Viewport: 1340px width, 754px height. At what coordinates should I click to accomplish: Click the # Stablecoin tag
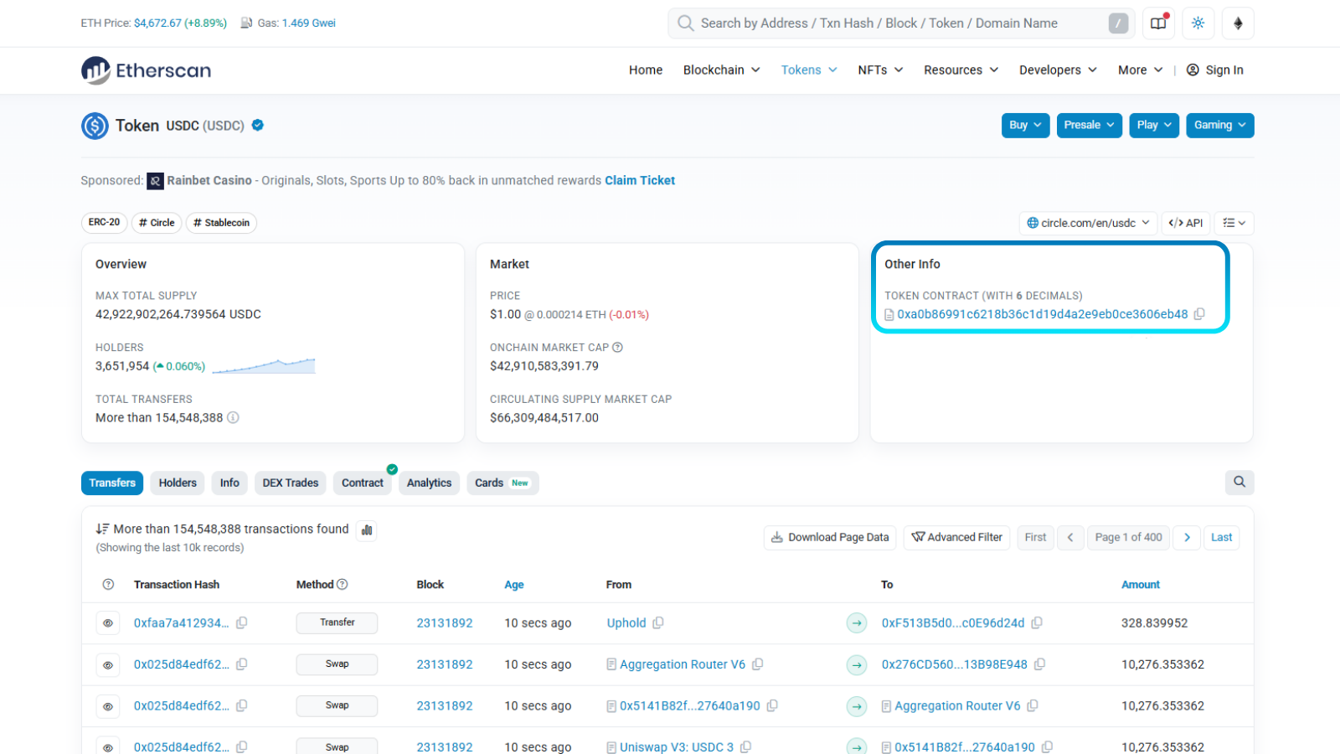[x=221, y=223]
